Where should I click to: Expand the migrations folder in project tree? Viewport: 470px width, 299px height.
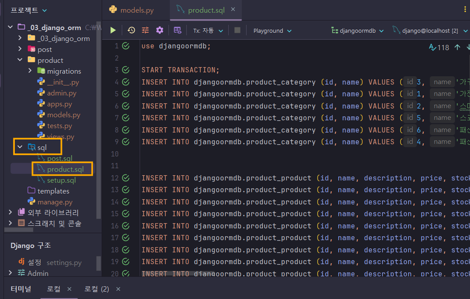click(30, 71)
